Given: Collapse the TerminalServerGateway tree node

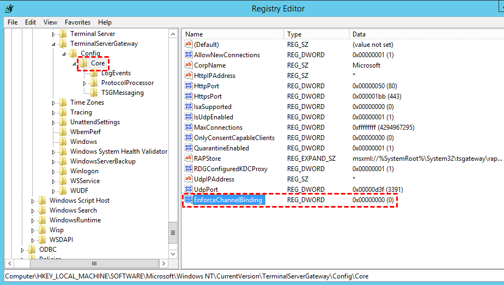Looking at the screenshot, I should point(54,44).
